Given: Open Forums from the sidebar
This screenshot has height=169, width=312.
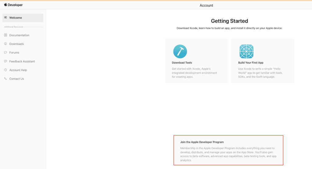Looking at the screenshot, I should pyautogui.click(x=14, y=52).
